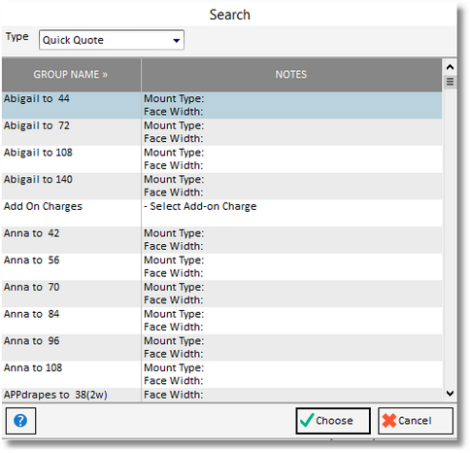The image size is (470, 453).
Task: Click the scrollbar up arrow
Action: (450, 67)
